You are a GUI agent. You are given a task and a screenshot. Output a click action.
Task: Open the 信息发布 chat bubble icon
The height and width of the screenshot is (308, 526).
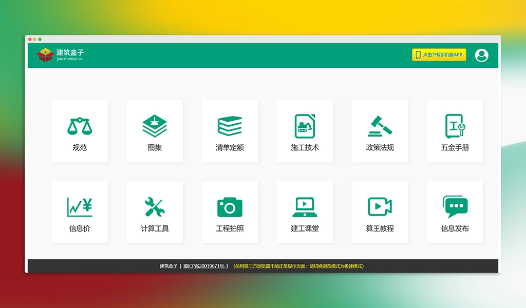(x=455, y=207)
